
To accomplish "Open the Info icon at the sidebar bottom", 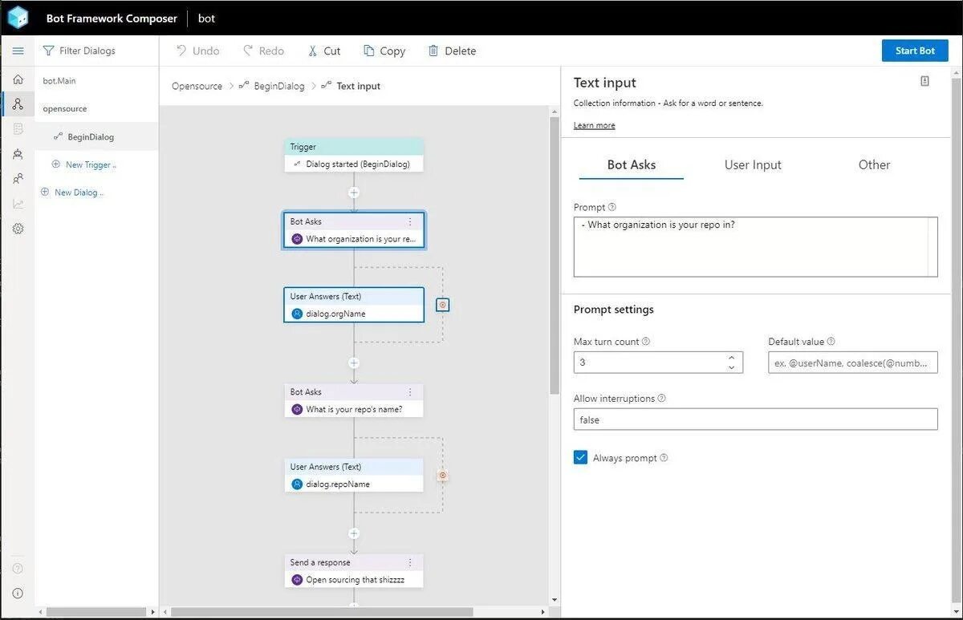I will 18,594.
